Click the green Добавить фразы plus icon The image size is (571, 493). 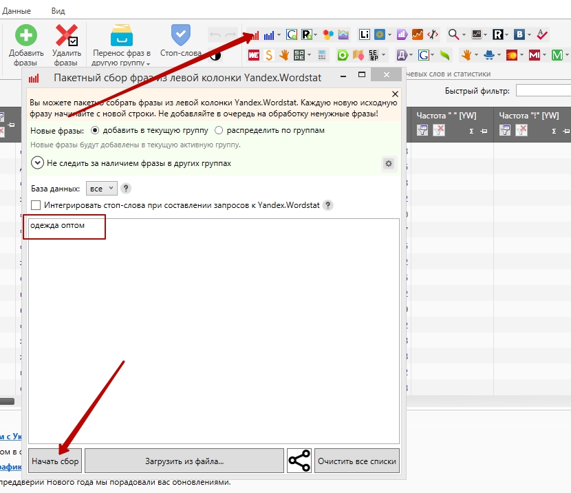26,35
